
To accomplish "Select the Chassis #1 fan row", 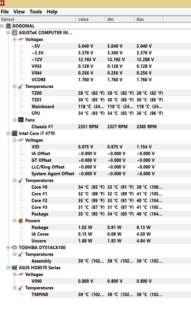I will coord(111,127).
